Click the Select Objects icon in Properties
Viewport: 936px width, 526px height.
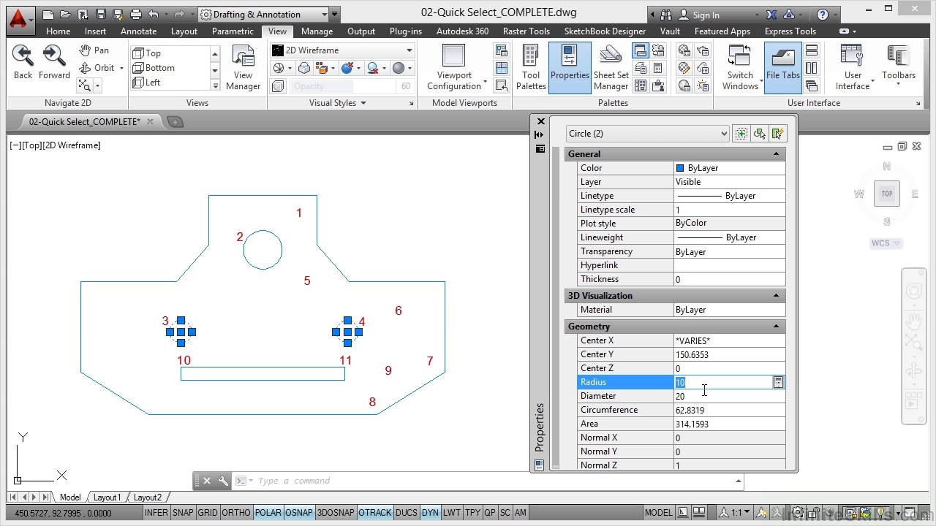click(x=759, y=134)
